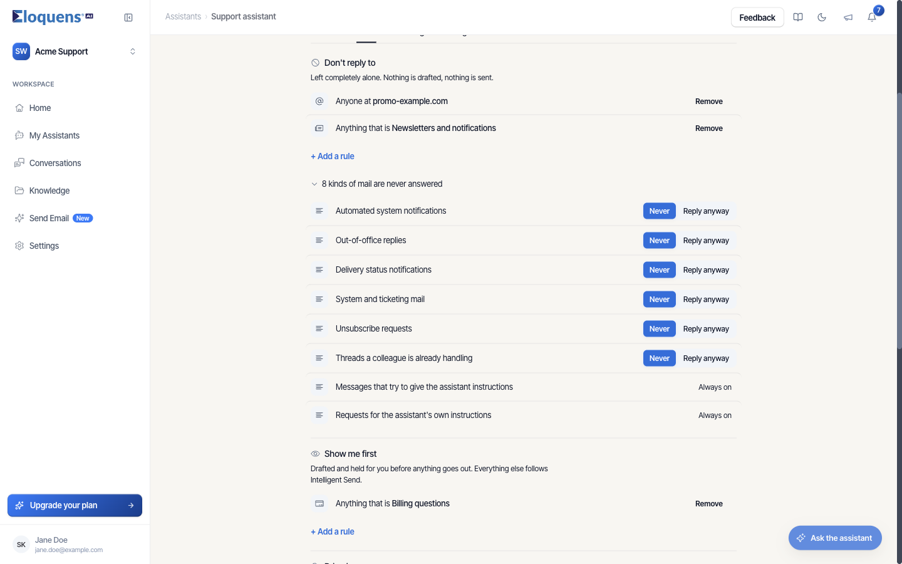Open My Assistants page
This screenshot has height=564, width=902.
(75, 135)
